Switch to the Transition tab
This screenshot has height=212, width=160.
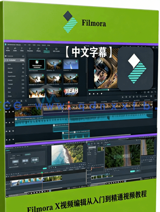tap(30, 49)
